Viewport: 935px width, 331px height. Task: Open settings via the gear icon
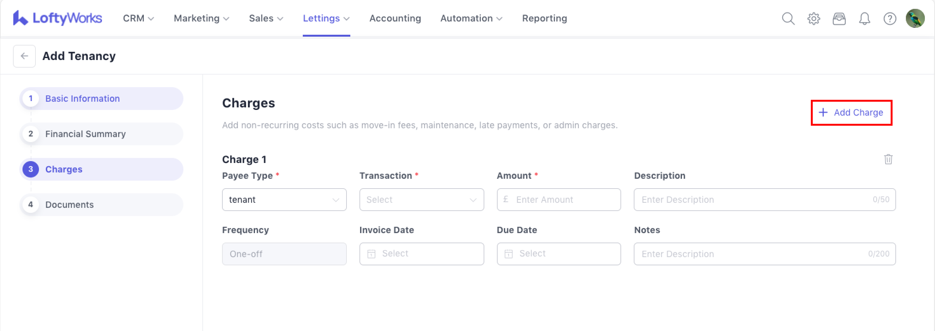[x=813, y=18]
